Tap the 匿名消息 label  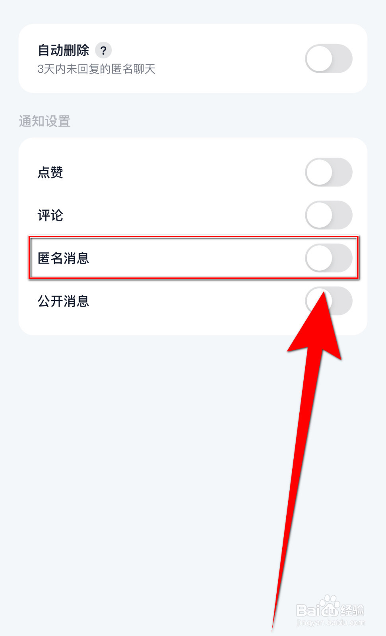(x=64, y=258)
